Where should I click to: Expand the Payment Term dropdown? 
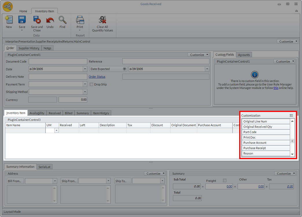point(85,84)
